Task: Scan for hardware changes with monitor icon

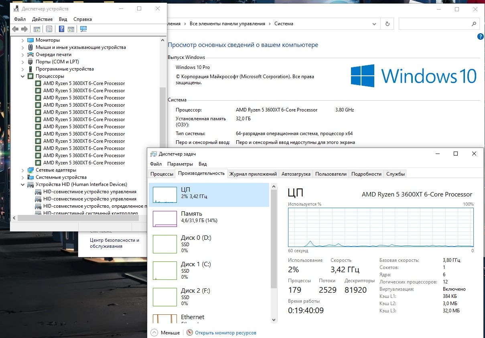Action: [83, 29]
